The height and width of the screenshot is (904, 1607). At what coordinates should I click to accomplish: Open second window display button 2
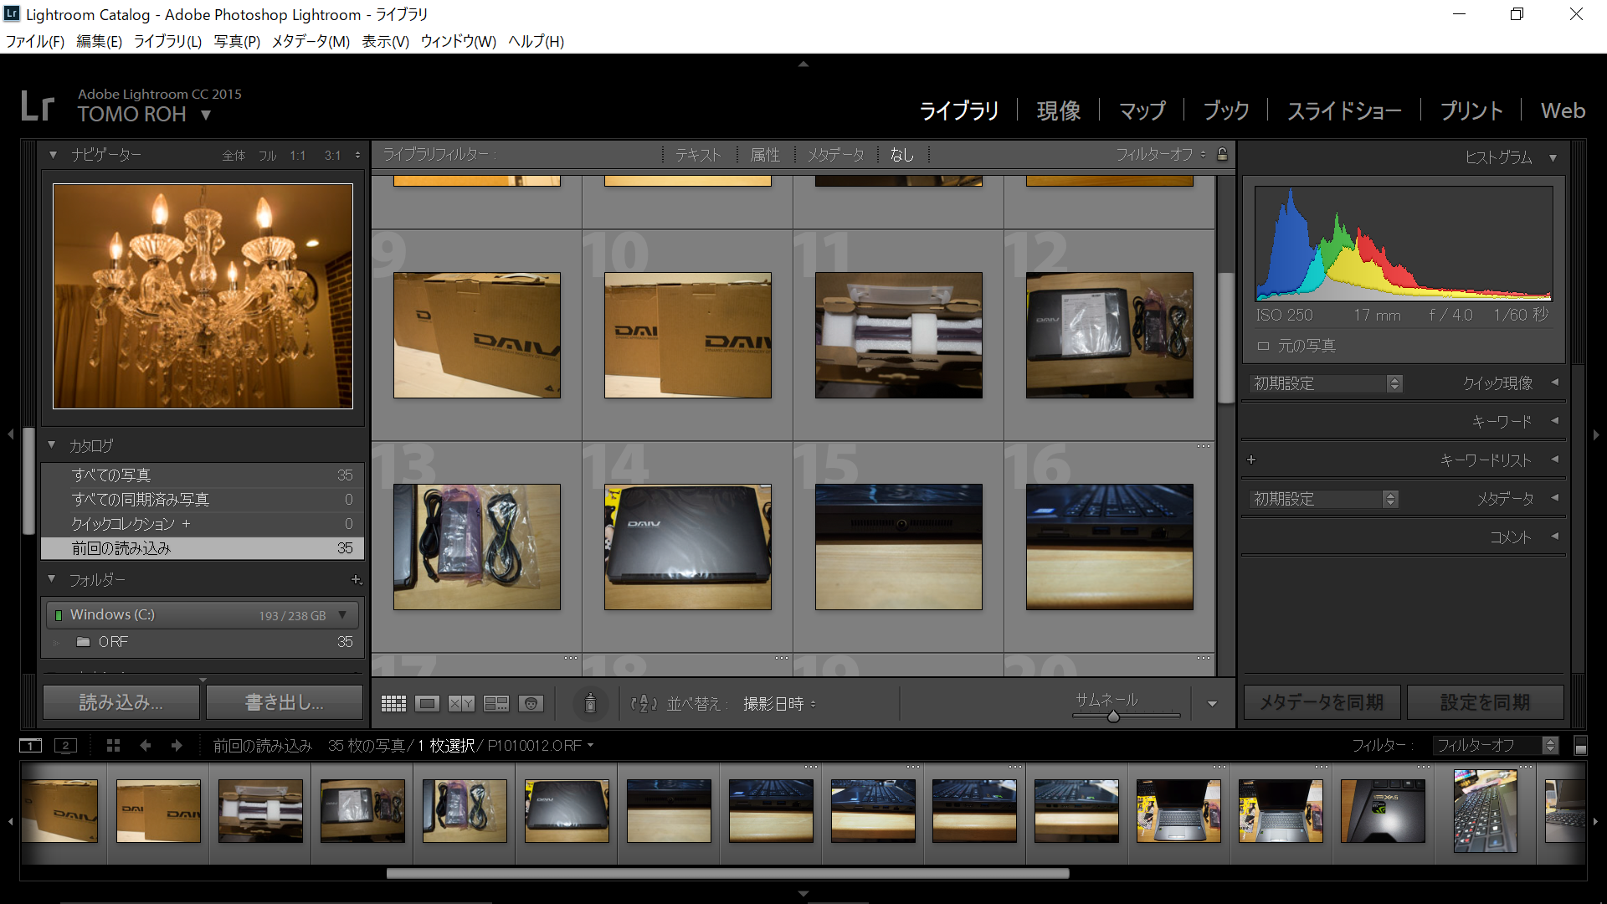65,745
